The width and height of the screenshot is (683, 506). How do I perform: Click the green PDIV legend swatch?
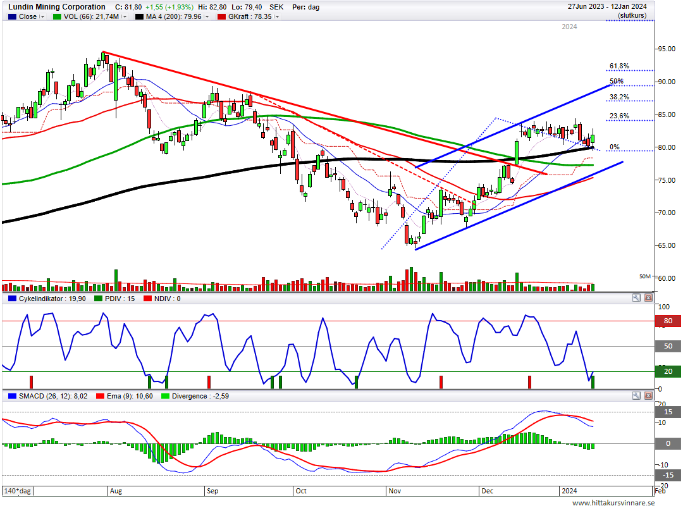tap(98, 299)
